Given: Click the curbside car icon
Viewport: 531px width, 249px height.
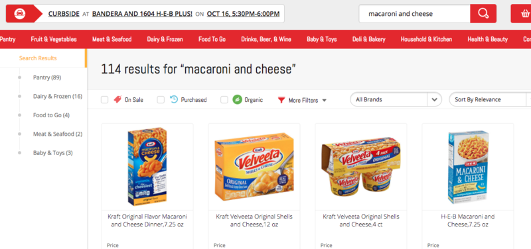Looking at the screenshot, I should (20, 13).
